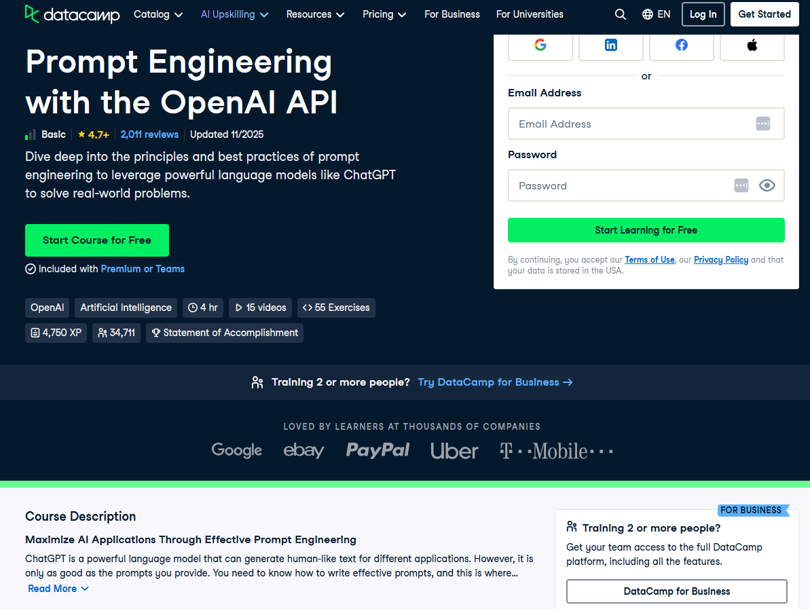This screenshot has height=609, width=810.
Task: Click the globe EN language selector
Action: [x=656, y=14]
